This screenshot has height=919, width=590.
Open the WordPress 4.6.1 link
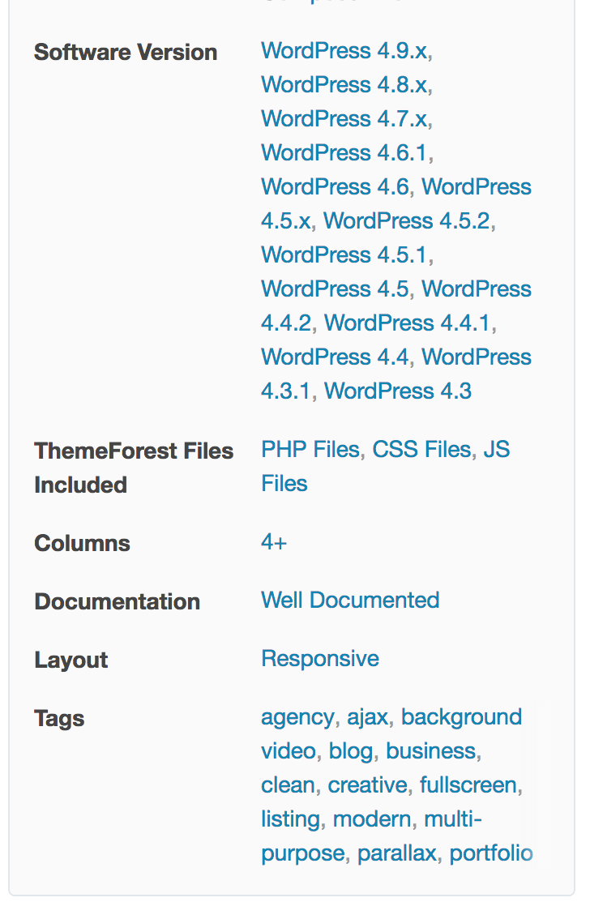344,153
